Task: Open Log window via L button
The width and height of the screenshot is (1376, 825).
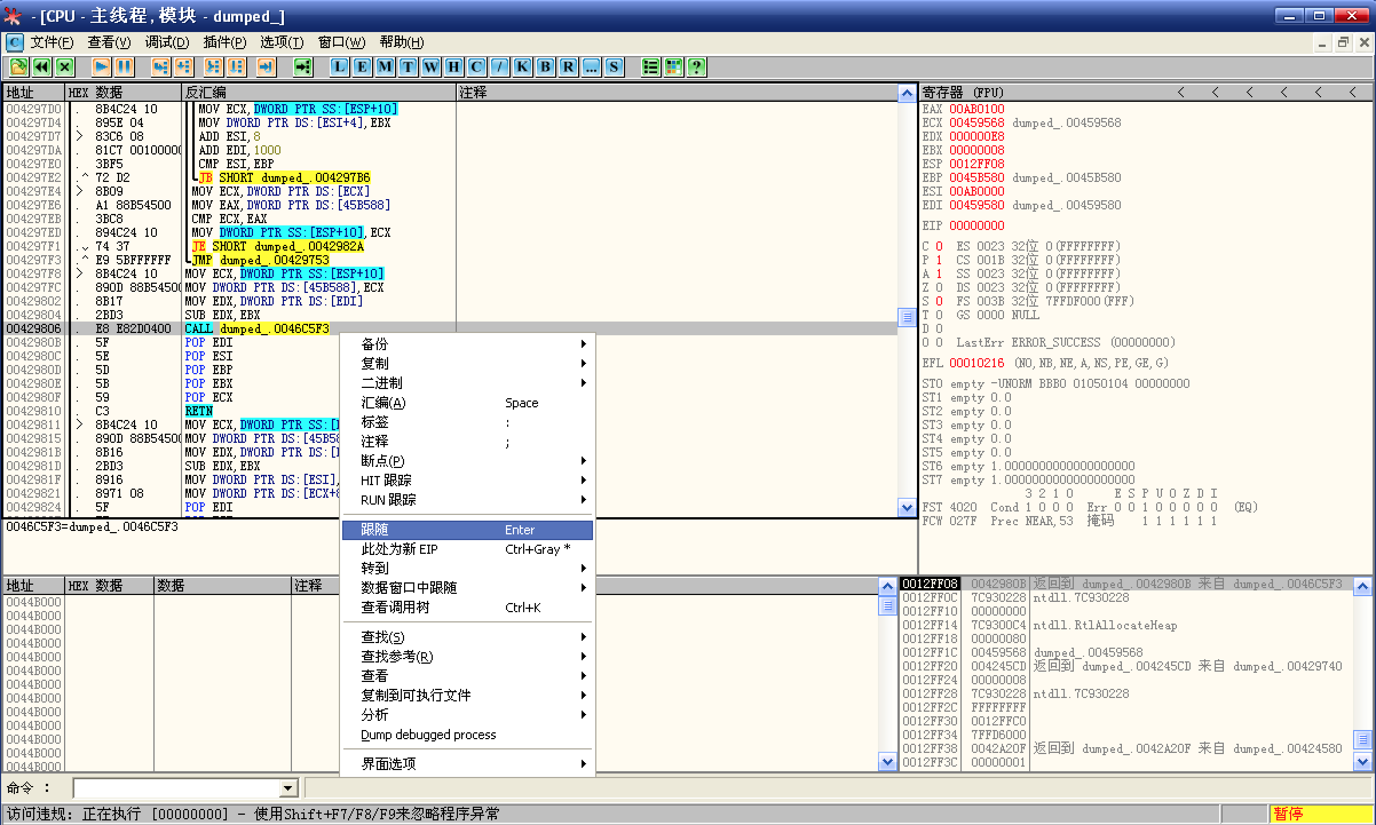Action: [x=339, y=67]
